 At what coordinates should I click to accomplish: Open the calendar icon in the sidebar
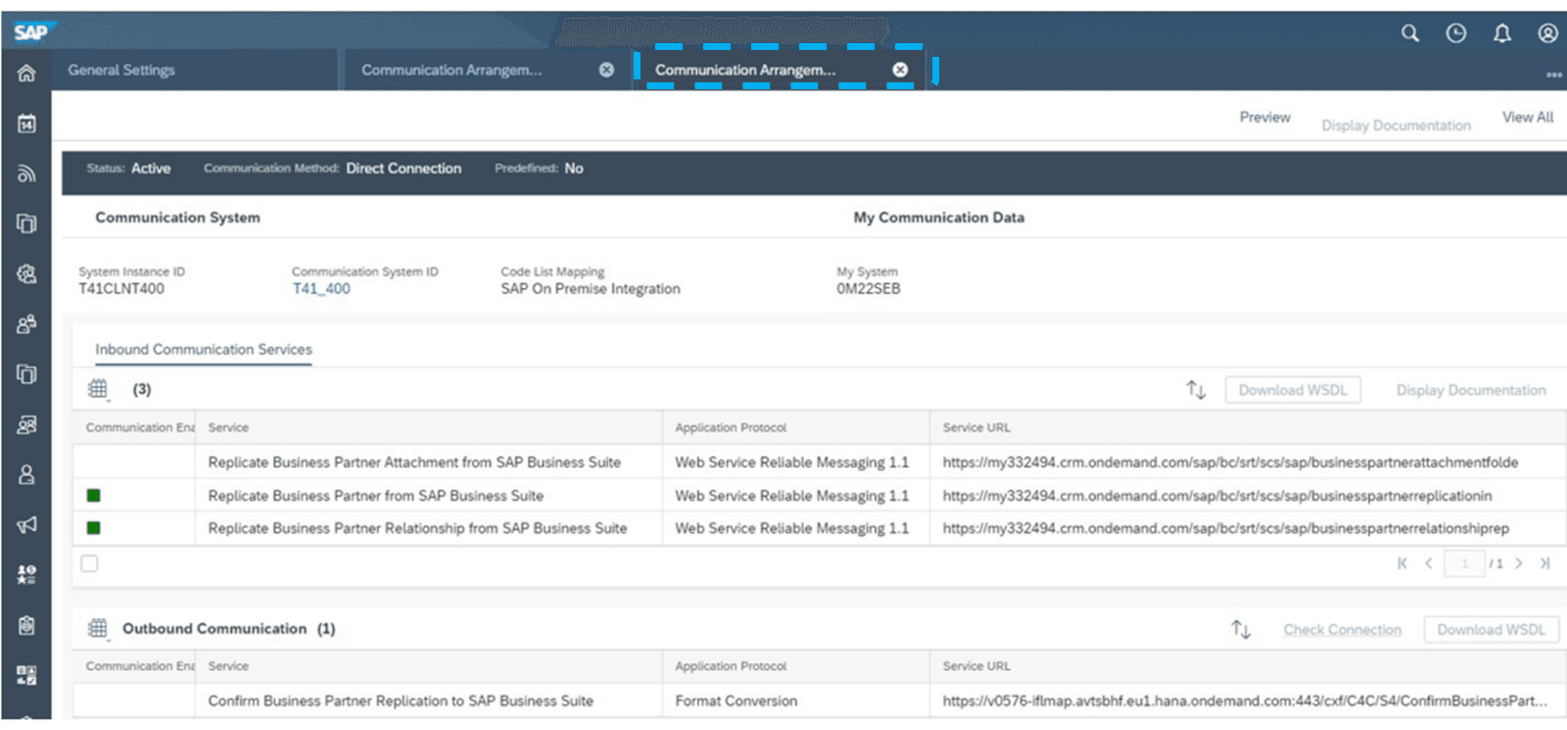(x=26, y=123)
